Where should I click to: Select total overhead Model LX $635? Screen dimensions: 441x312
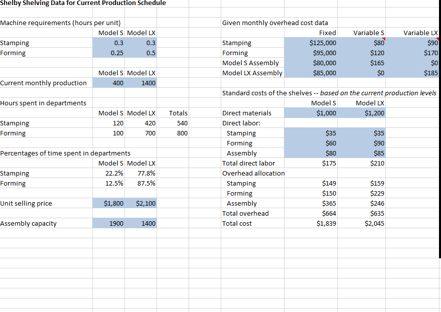point(361,214)
